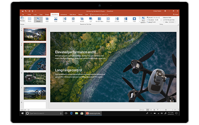Start slide show from status bar
Viewport: 199px width, 125px height.
pos(158,110)
